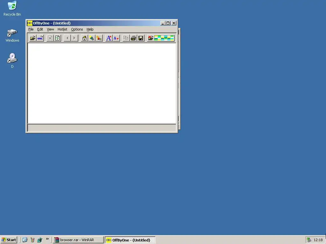
Task: Open the Help menu
Action: (x=90, y=29)
